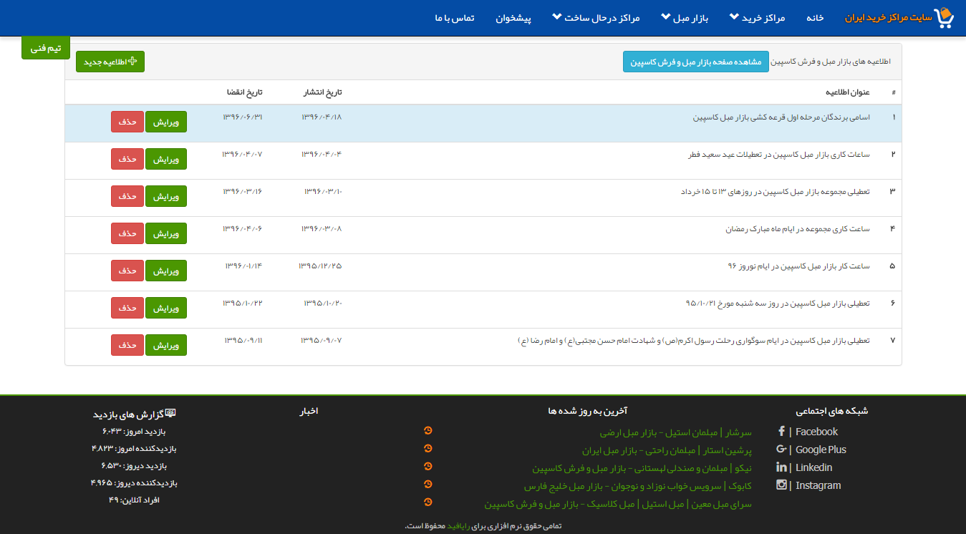The height and width of the screenshot is (534, 966).
Task: Open the خانه menu item
Action: click(815, 18)
